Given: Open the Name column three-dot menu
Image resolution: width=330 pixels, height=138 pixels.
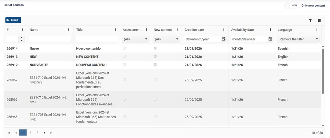Looking at the screenshot, I should (69, 29).
